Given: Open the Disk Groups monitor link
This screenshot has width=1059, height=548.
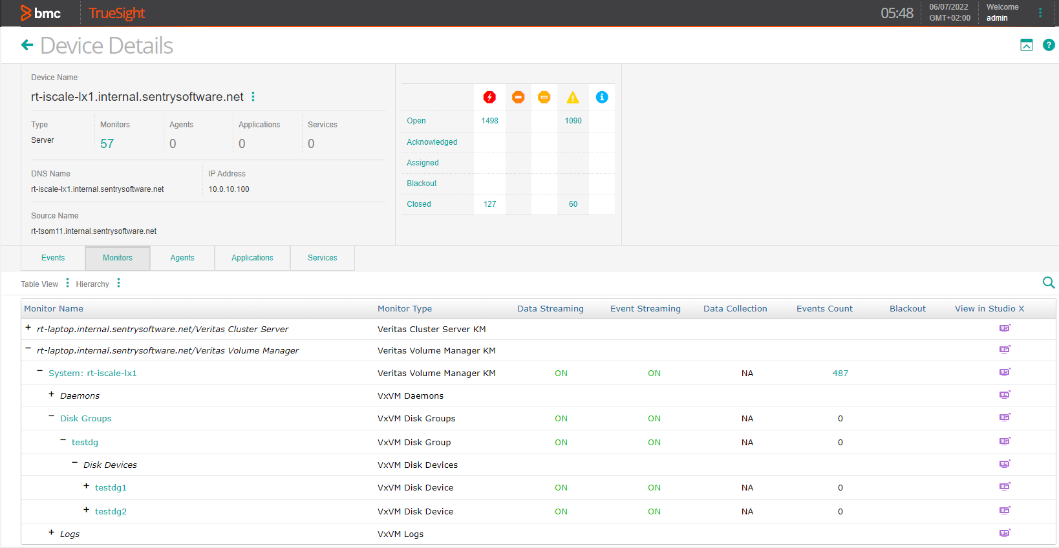Looking at the screenshot, I should point(86,419).
